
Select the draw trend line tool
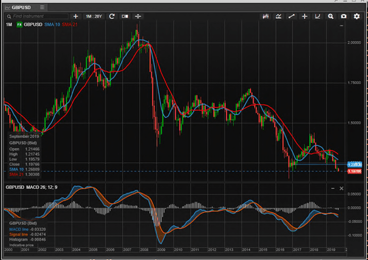click(292, 16)
